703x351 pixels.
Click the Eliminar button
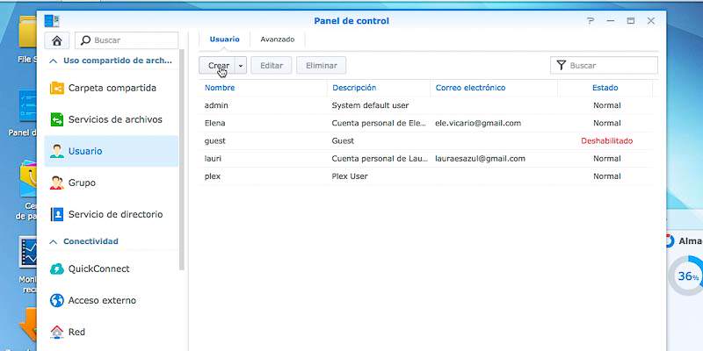pos(322,65)
